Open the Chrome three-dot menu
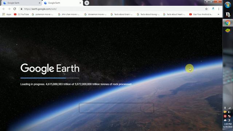The height and width of the screenshot is (131, 233). point(219,9)
